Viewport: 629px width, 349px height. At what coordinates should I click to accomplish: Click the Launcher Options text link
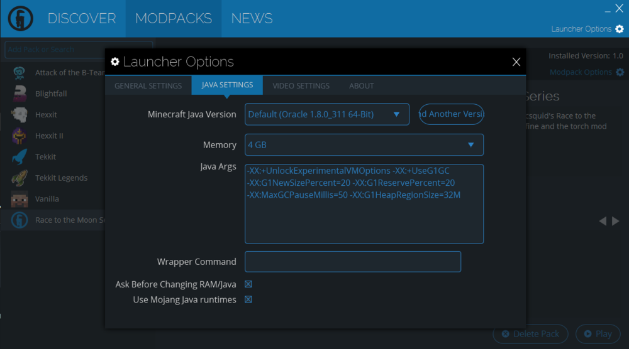click(x=581, y=29)
